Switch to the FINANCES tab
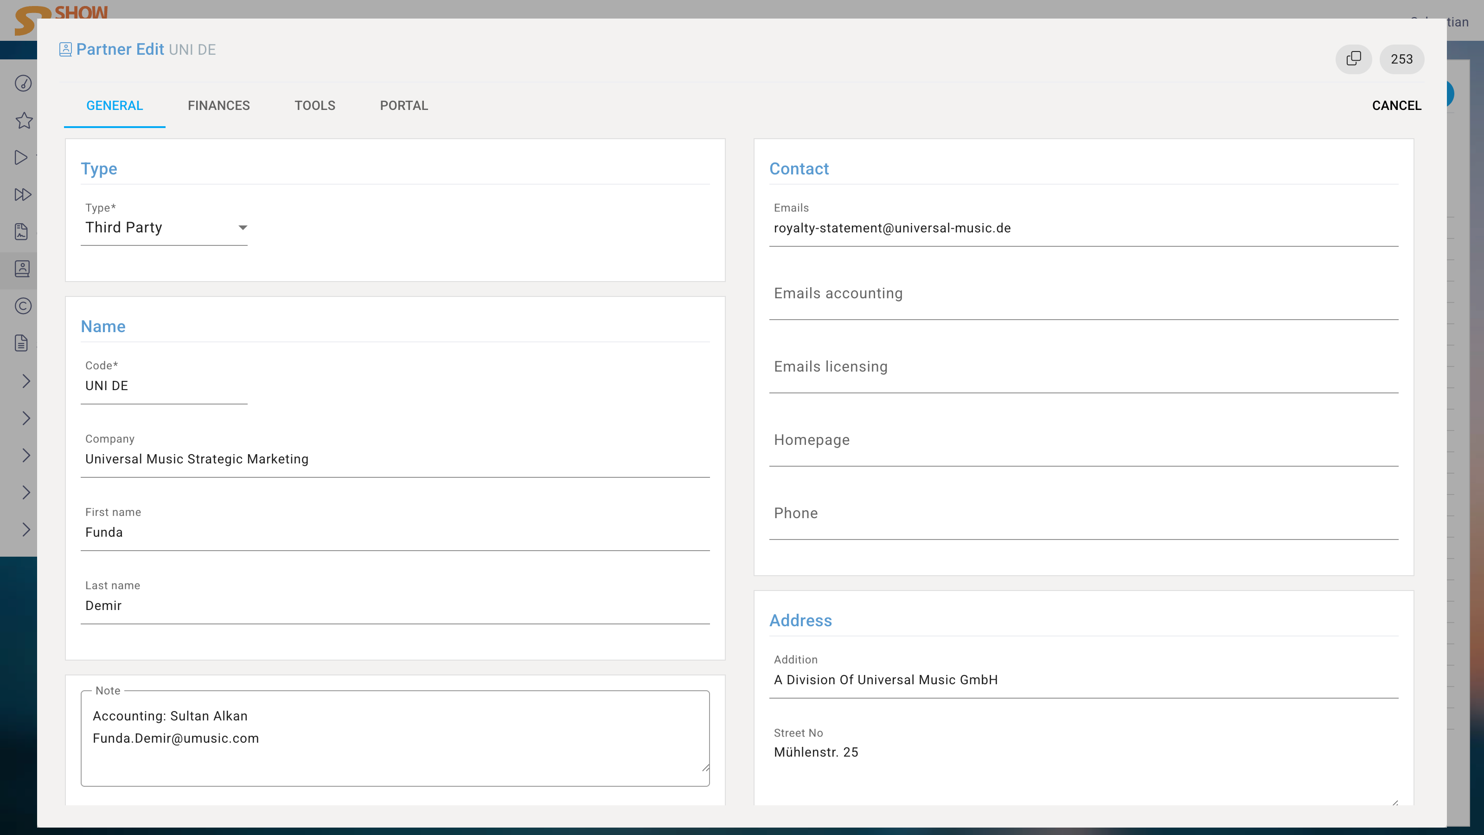The width and height of the screenshot is (1484, 835). click(x=219, y=105)
